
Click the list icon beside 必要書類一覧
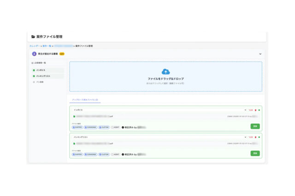pyautogui.click(x=32, y=63)
